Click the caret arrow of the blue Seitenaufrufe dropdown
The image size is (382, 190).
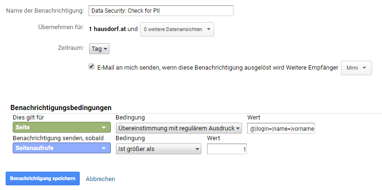point(103,149)
